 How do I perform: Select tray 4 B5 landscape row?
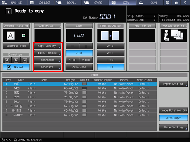pos(79,97)
